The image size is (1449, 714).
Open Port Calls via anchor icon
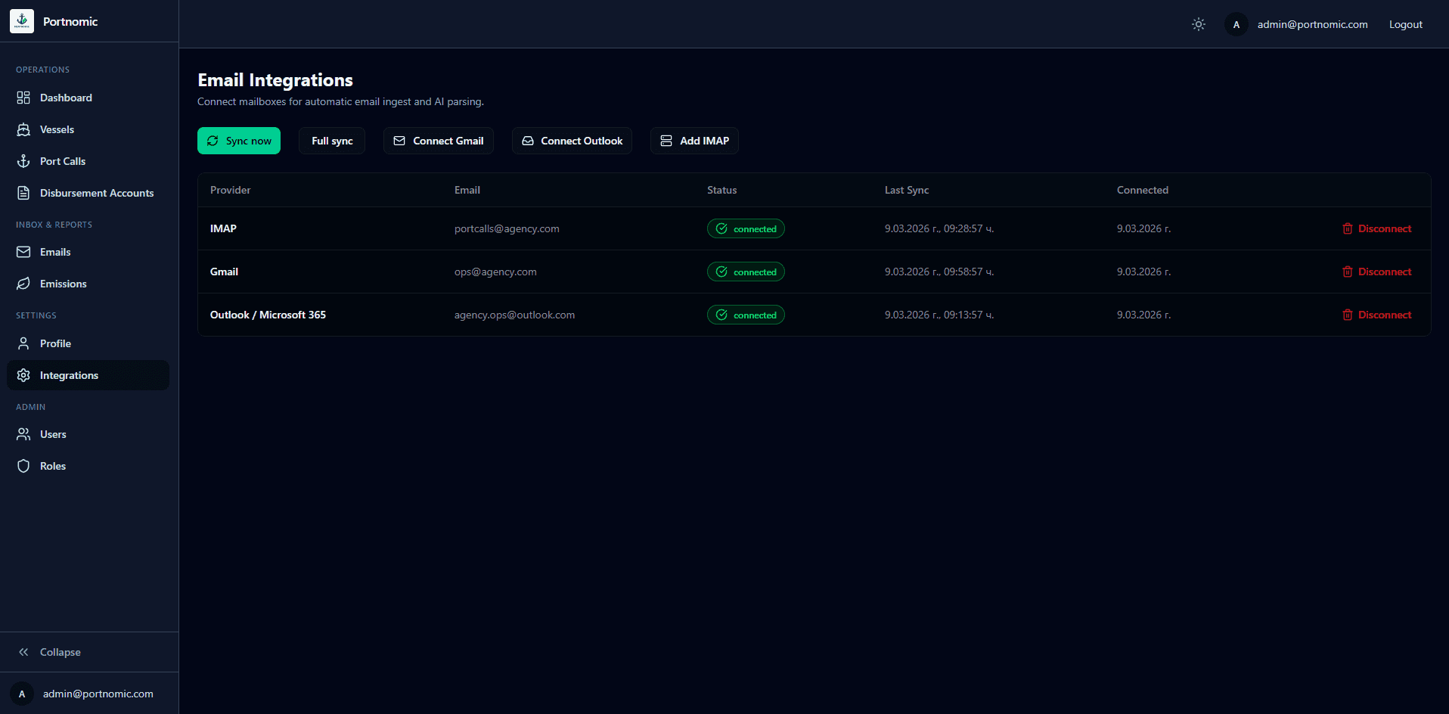(23, 161)
